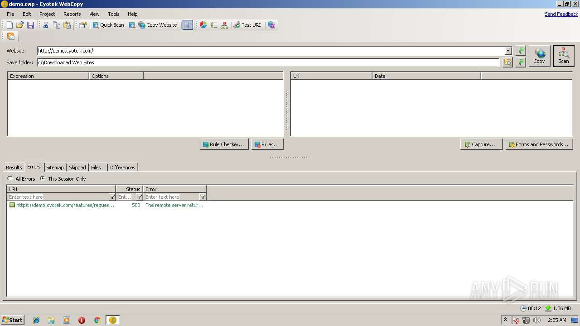Select the demo.cyotek.com features error row
The height and width of the screenshot is (326, 580).
[x=106, y=205]
